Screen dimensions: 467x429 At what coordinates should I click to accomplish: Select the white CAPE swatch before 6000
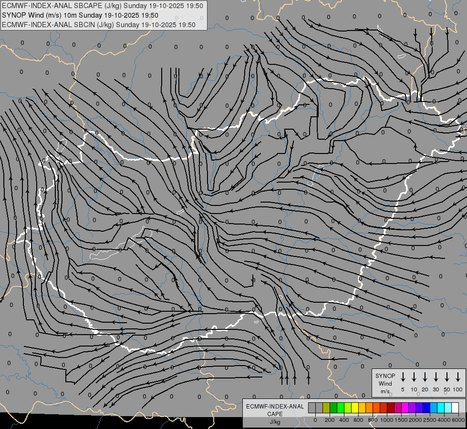pos(456,408)
